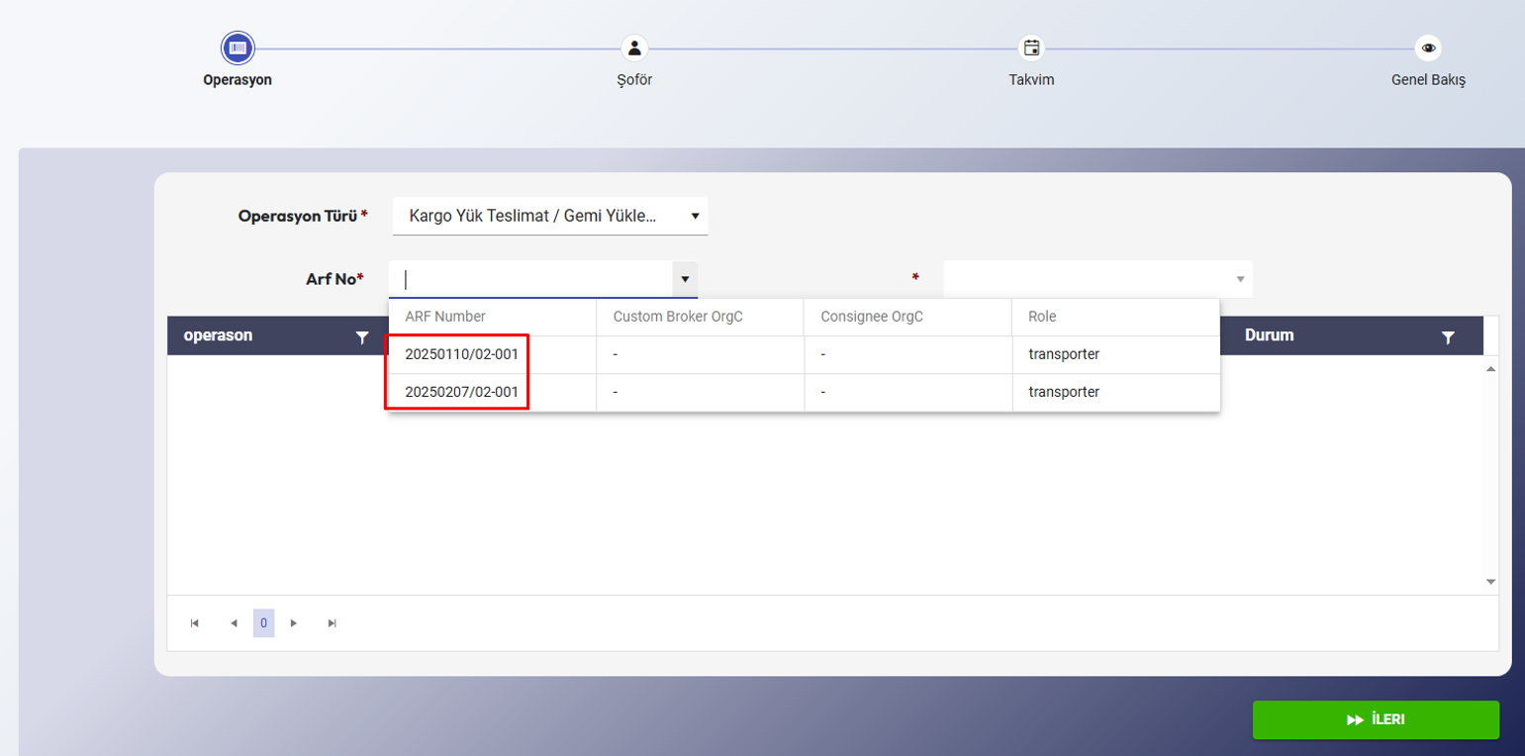
Task: Filter the operason column
Action: pos(362,337)
